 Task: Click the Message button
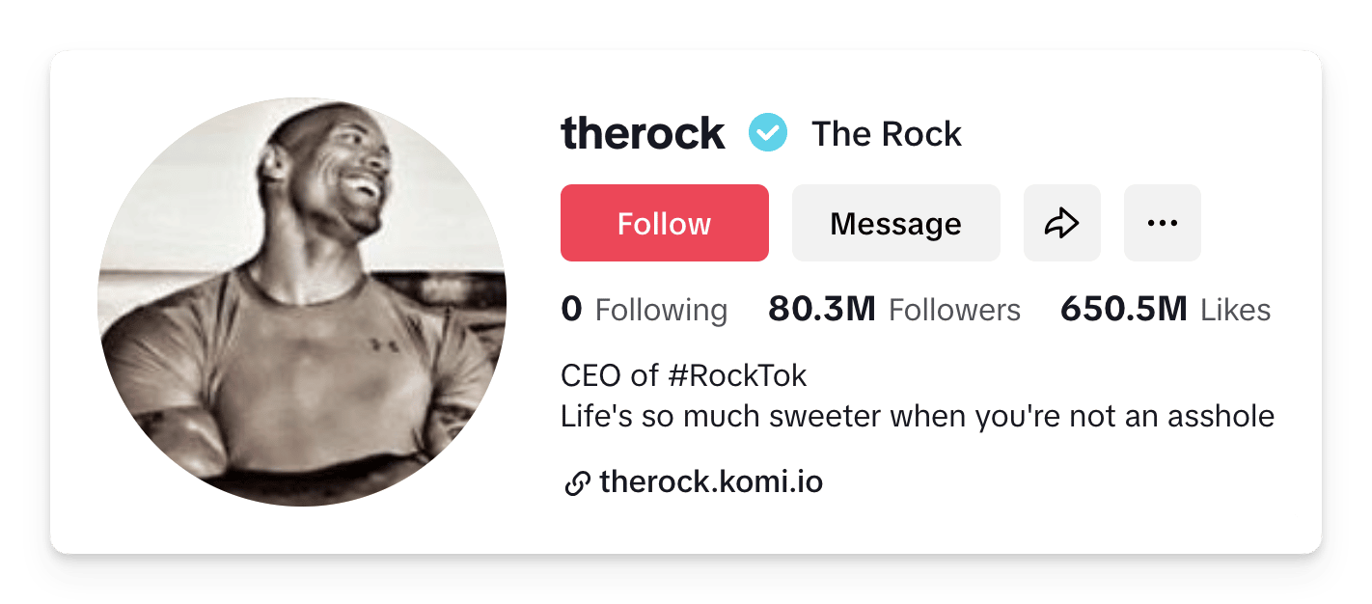(895, 223)
